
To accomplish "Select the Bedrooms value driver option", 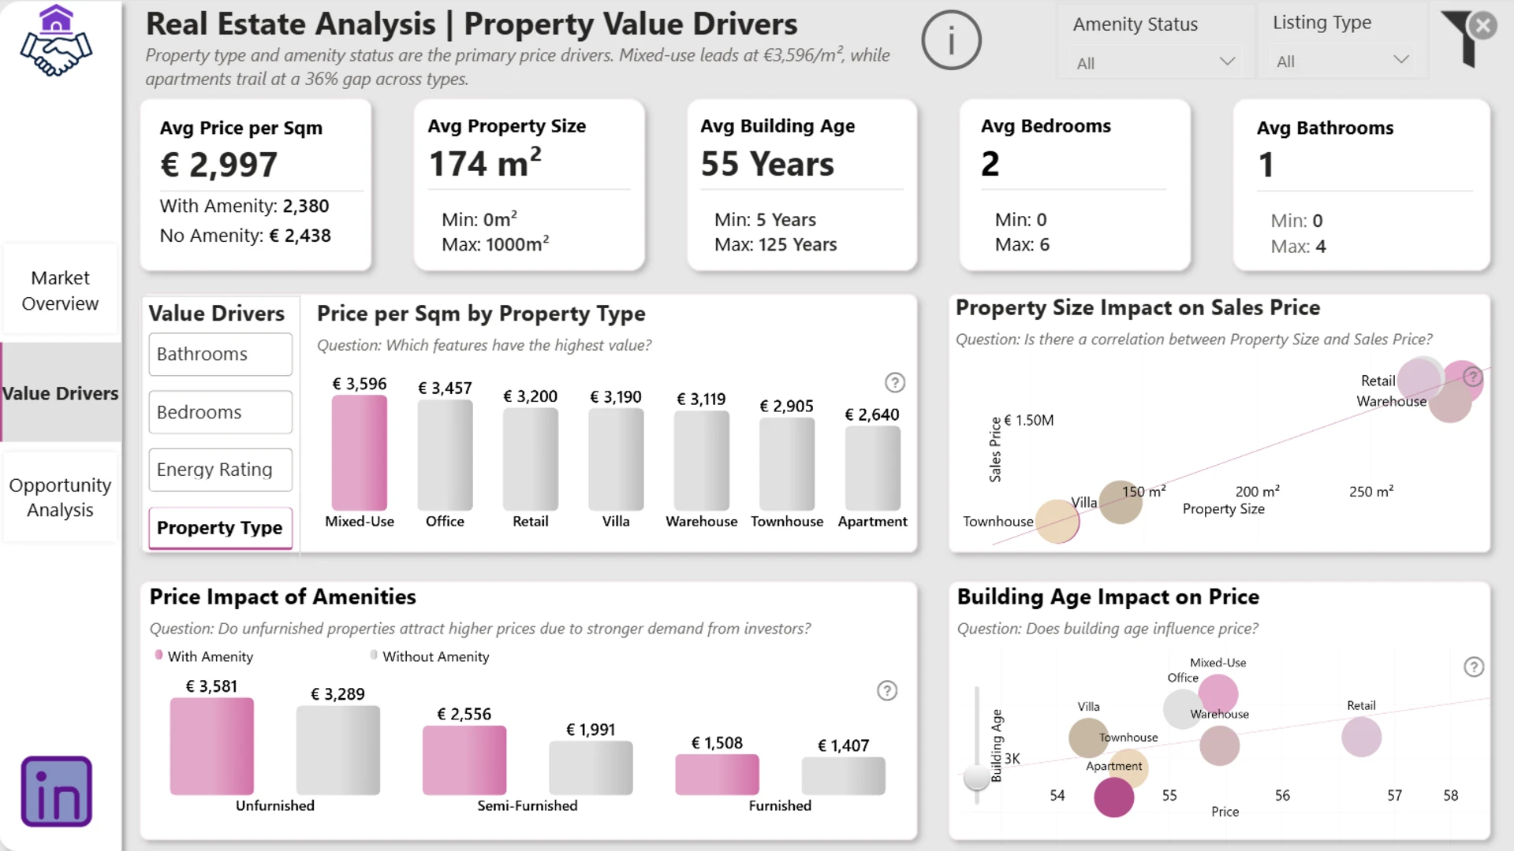I will pyautogui.click(x=220, y=412).
